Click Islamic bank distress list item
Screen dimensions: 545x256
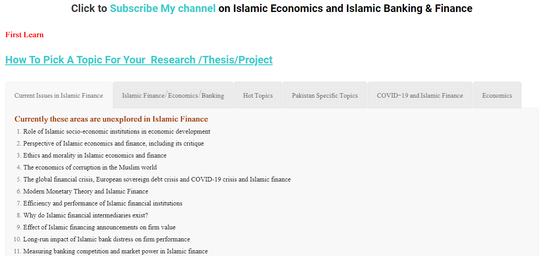(107, 239)
